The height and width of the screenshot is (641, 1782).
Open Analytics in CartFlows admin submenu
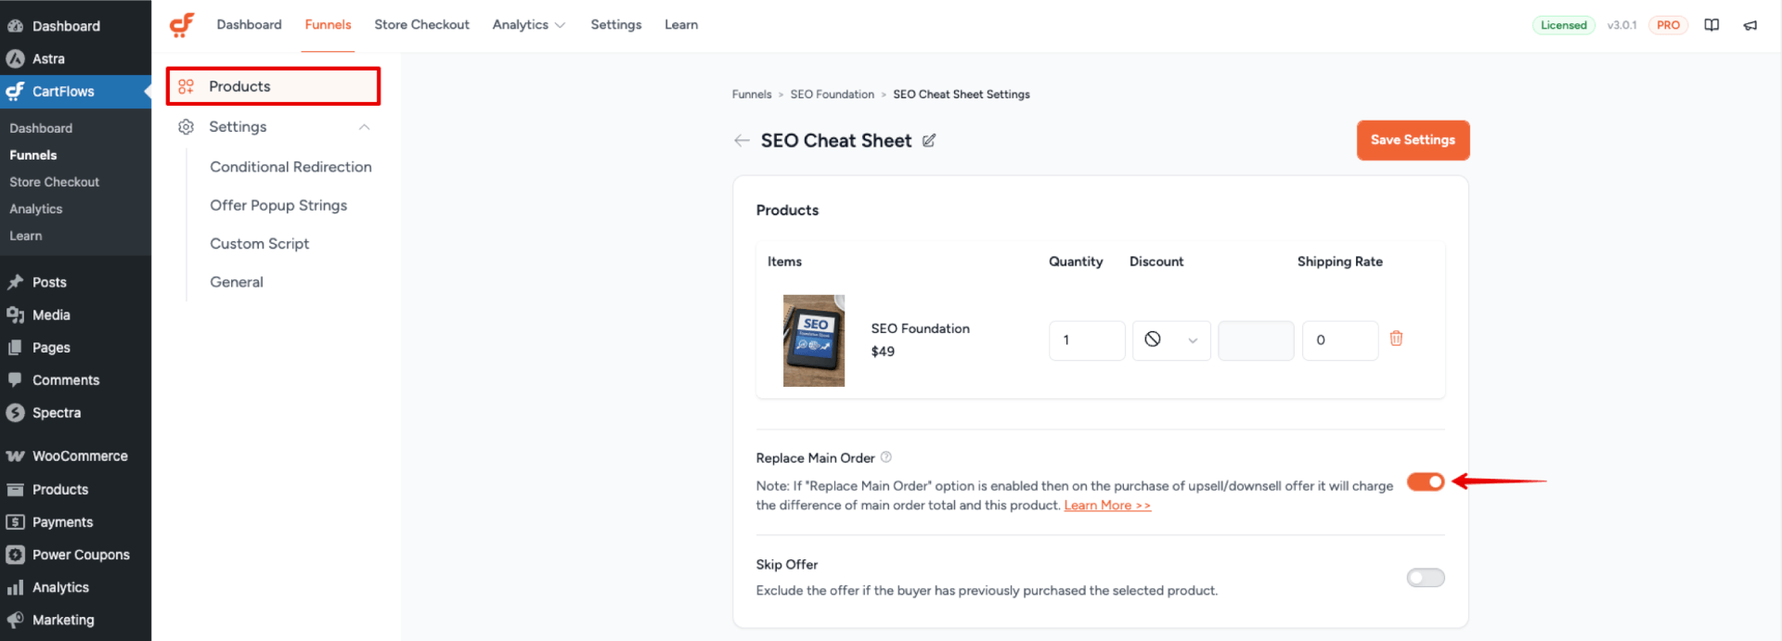tap(36, 209)
